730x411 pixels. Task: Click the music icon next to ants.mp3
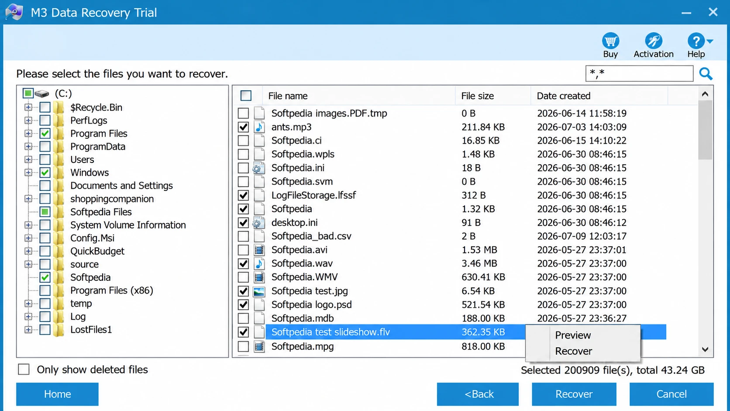tap(259, 127)
